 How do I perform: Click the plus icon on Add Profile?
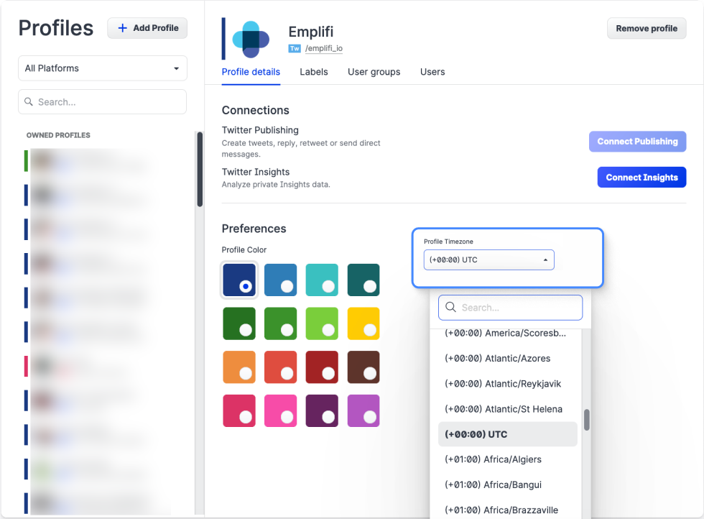pos(122,28)
